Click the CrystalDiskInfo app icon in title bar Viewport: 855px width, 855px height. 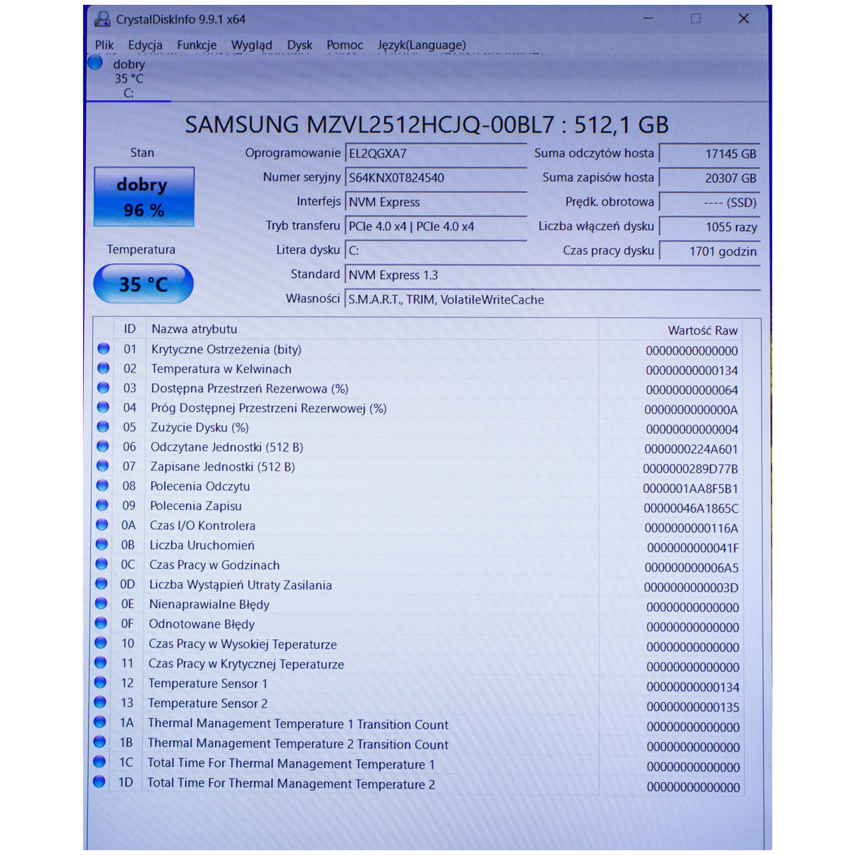coord(103,20)
